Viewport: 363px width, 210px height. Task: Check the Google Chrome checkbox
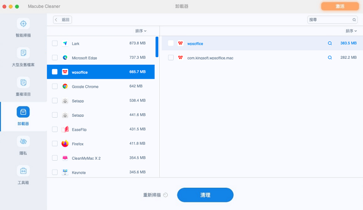coord(54,86)
